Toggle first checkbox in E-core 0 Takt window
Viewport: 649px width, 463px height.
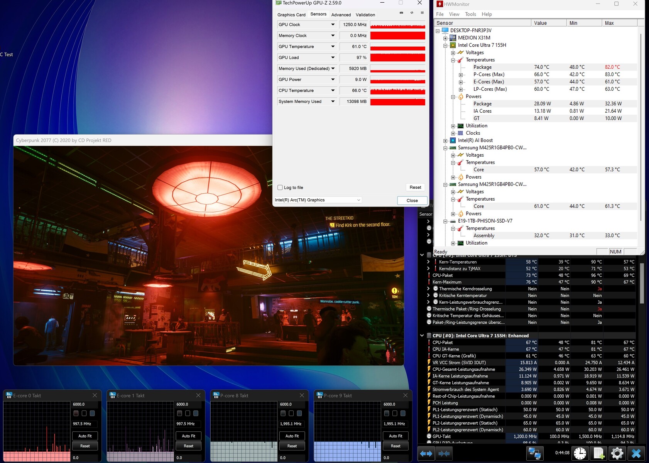[76, 413]
